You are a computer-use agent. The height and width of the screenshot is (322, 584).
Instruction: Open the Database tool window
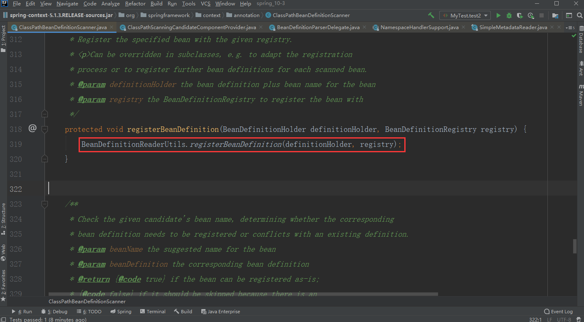[x=580, y=40]
